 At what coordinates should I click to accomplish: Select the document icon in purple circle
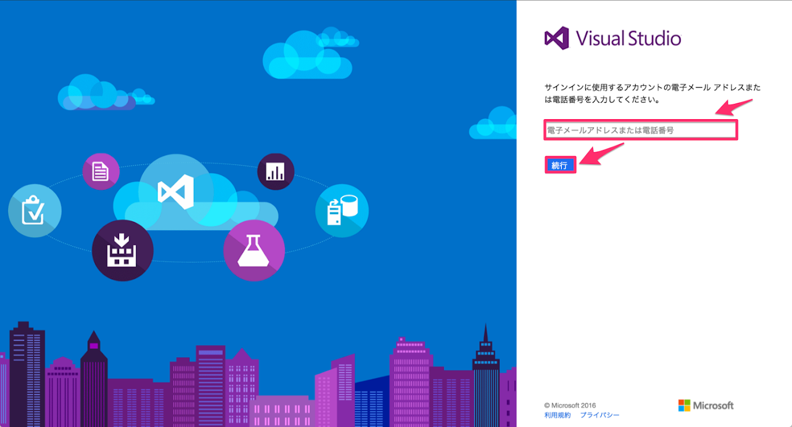[x=101, y=171]
